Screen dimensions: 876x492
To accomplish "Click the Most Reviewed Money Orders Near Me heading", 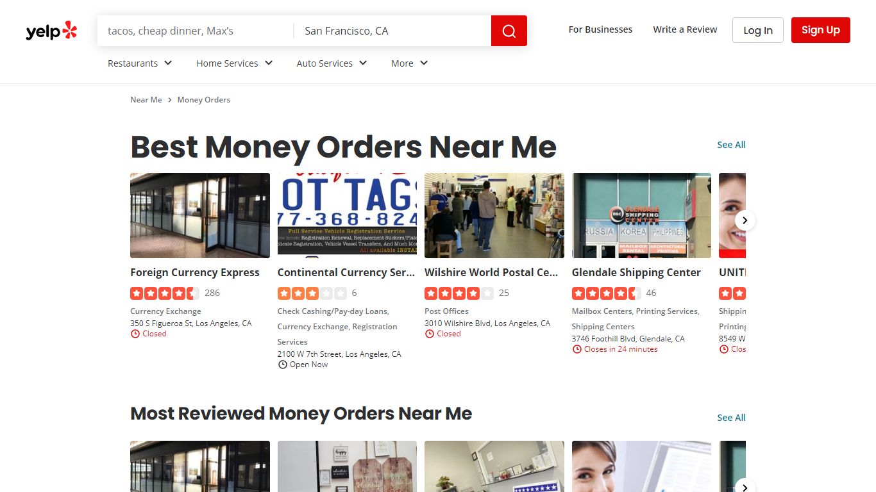I will pyautogui.click(x=301, y=414).
